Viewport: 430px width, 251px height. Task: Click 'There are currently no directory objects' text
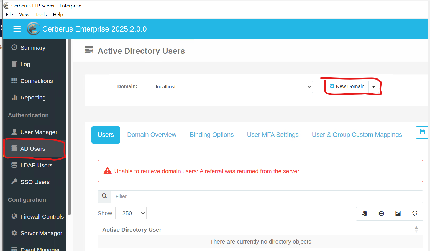(x=260, y=242)
